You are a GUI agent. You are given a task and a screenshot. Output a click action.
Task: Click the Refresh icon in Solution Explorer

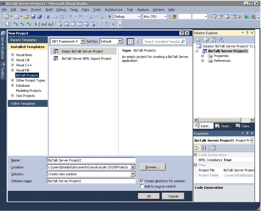tap(213, 39)
